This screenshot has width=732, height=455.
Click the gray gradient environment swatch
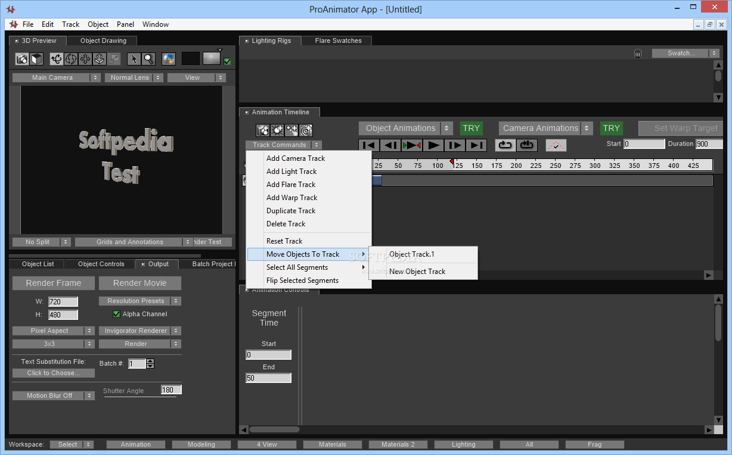212,58
